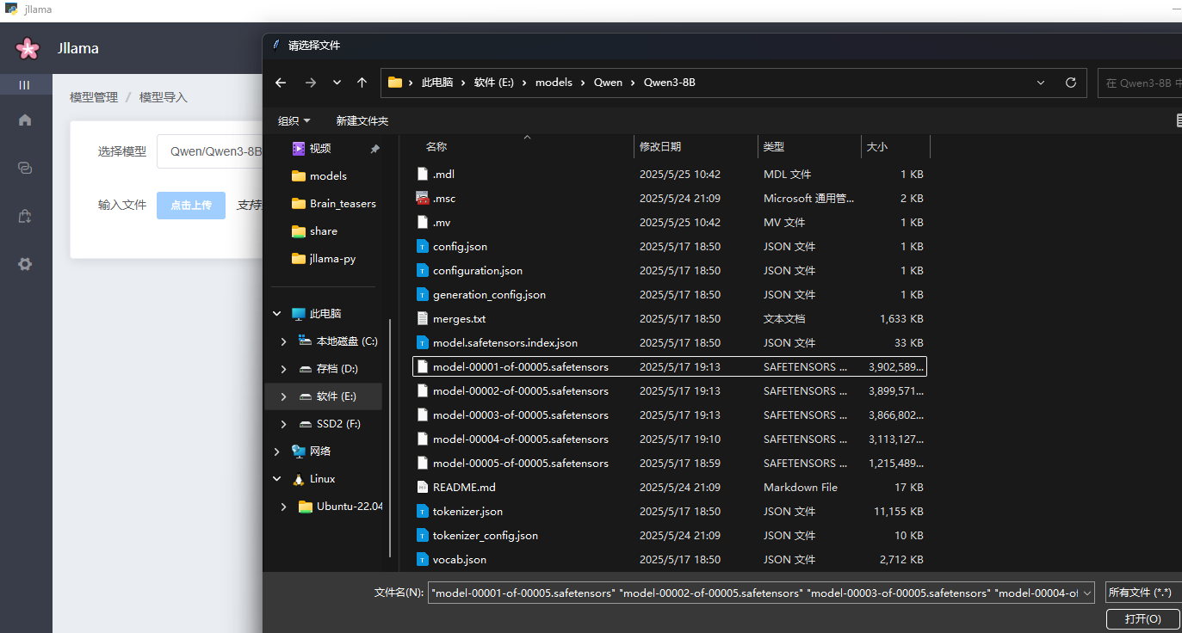This screenshot has width=1182, height=633.
Task: Click models in the address breadcrumb
Action: coord(554,83)
